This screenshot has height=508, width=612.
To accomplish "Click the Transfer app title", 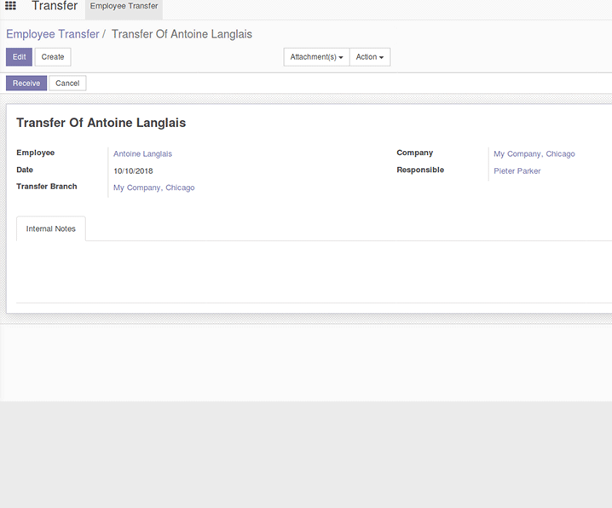I will [55, 7].
